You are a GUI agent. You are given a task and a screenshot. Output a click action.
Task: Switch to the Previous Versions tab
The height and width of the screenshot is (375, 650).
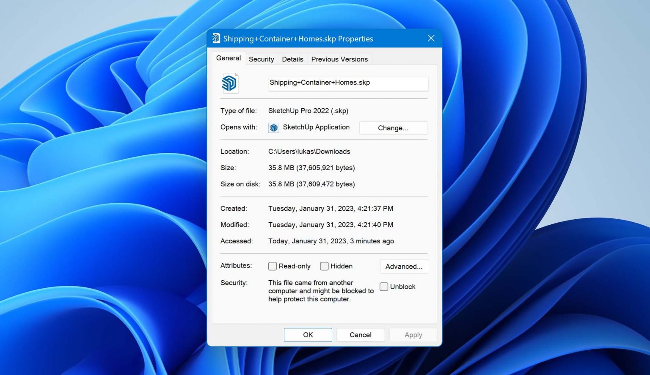pos(339,59)
